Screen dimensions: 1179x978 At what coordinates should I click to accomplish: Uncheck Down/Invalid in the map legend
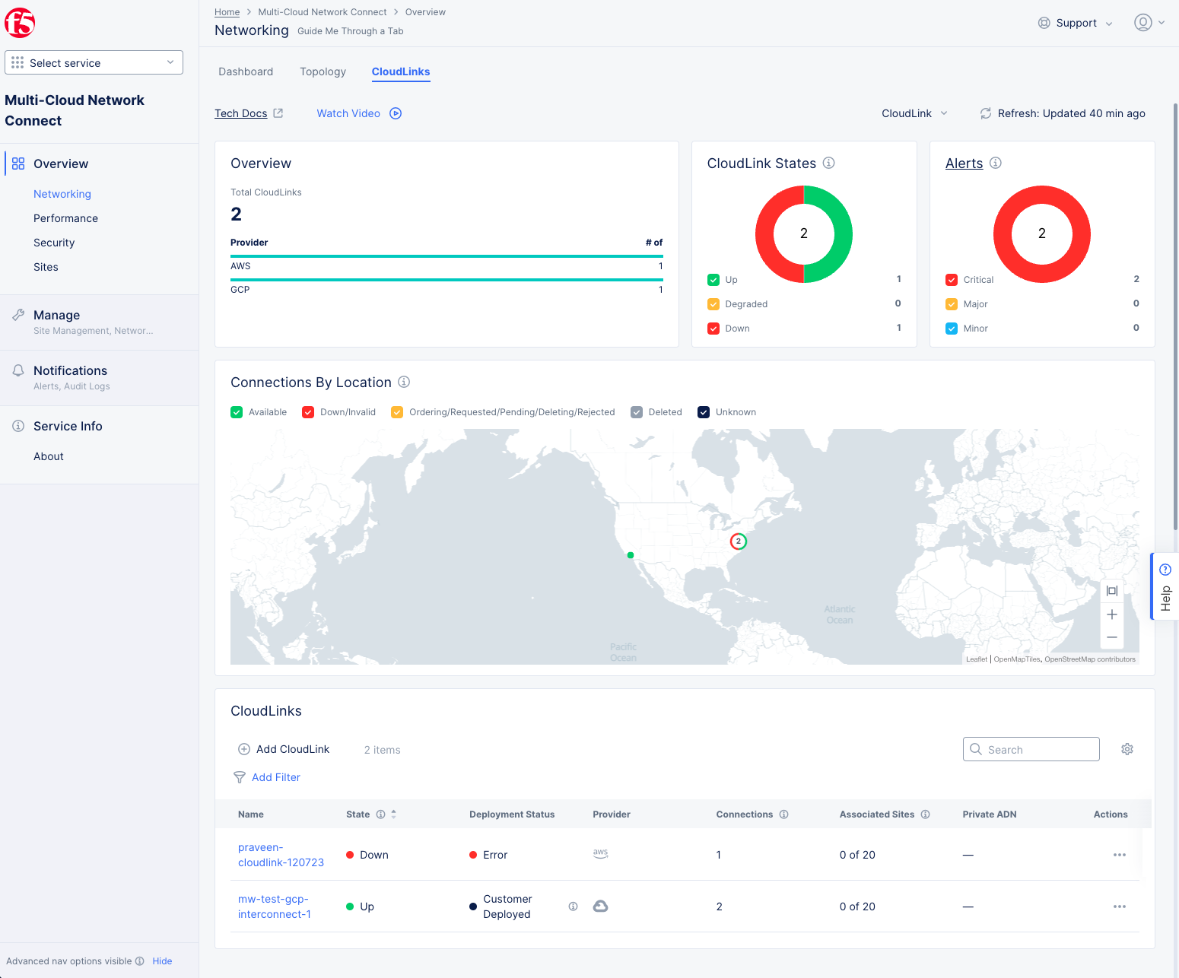point(308,411)
